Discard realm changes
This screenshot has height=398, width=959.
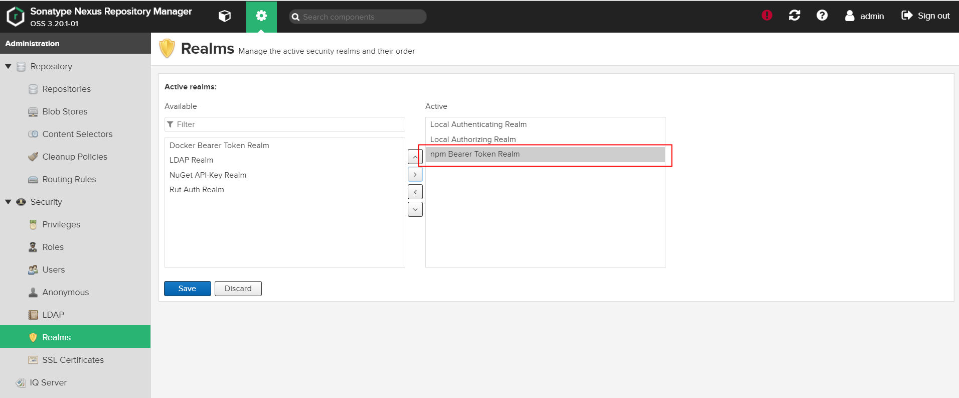238,289
